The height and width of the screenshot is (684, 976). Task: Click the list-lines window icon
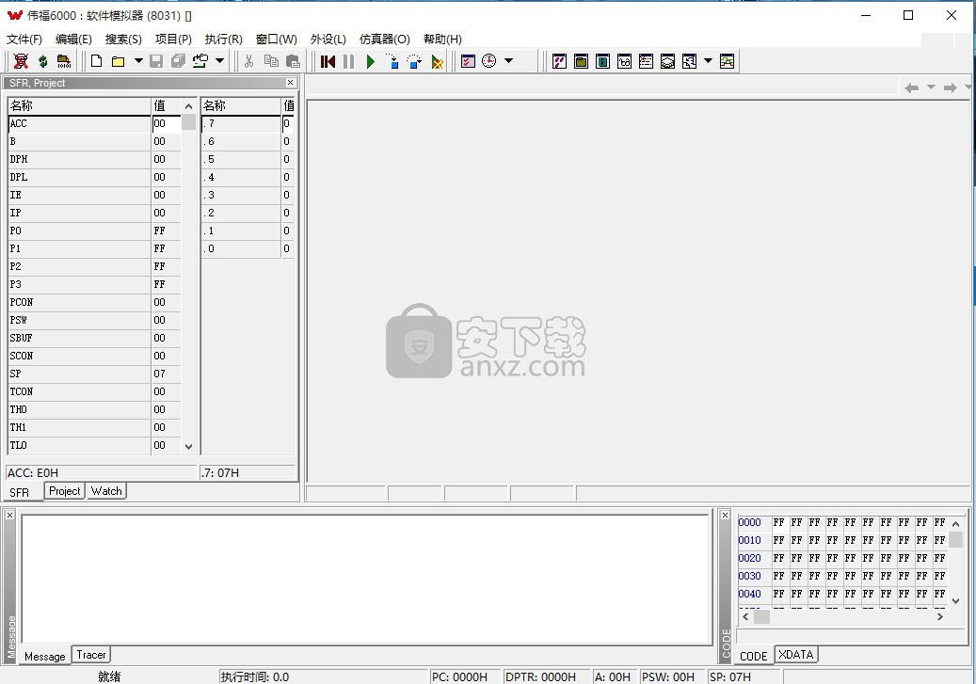[x=646, y=61]
